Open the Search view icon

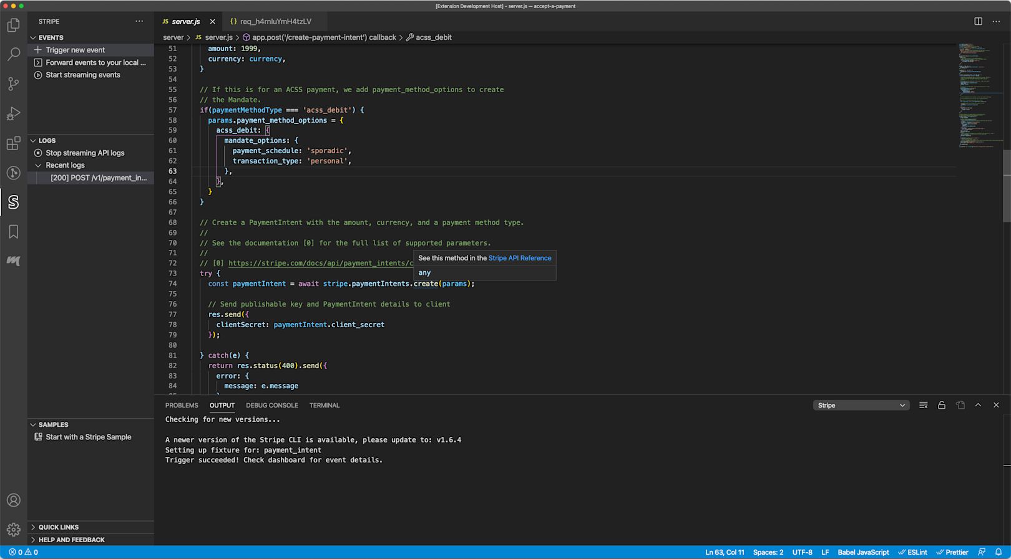(x=13, y=54)
